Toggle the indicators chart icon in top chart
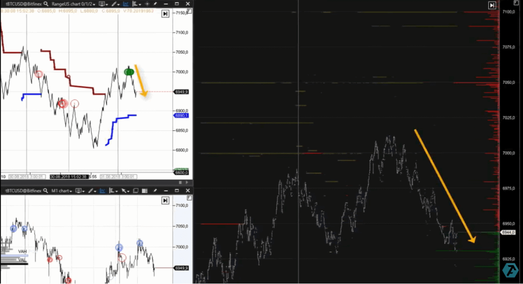Image resolution: width=523 pixels, height=284 pixels. pyautogui.click(x=126, y=4)
